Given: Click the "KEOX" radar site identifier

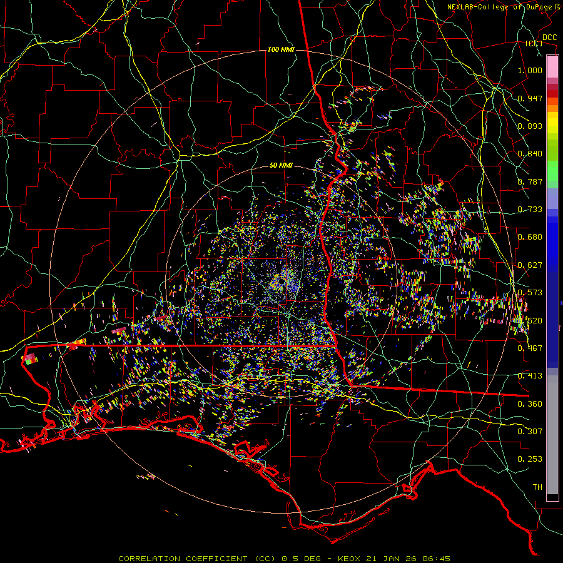Looking at the screenshot, I should pyautogui.click(x=348, y=559).
